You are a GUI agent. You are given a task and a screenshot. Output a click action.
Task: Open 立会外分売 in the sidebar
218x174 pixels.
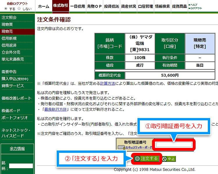click(x=11, y=52)
